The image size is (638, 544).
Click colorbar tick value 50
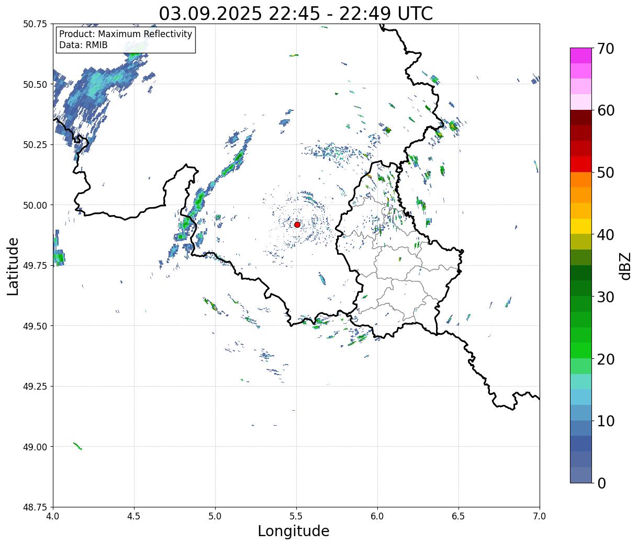coord(605,173)
